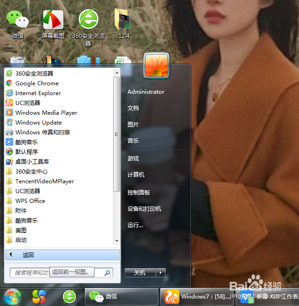This screenshot has width=299, height=306.
Task: Click the Windows Start orb
Action: point(13,297)
